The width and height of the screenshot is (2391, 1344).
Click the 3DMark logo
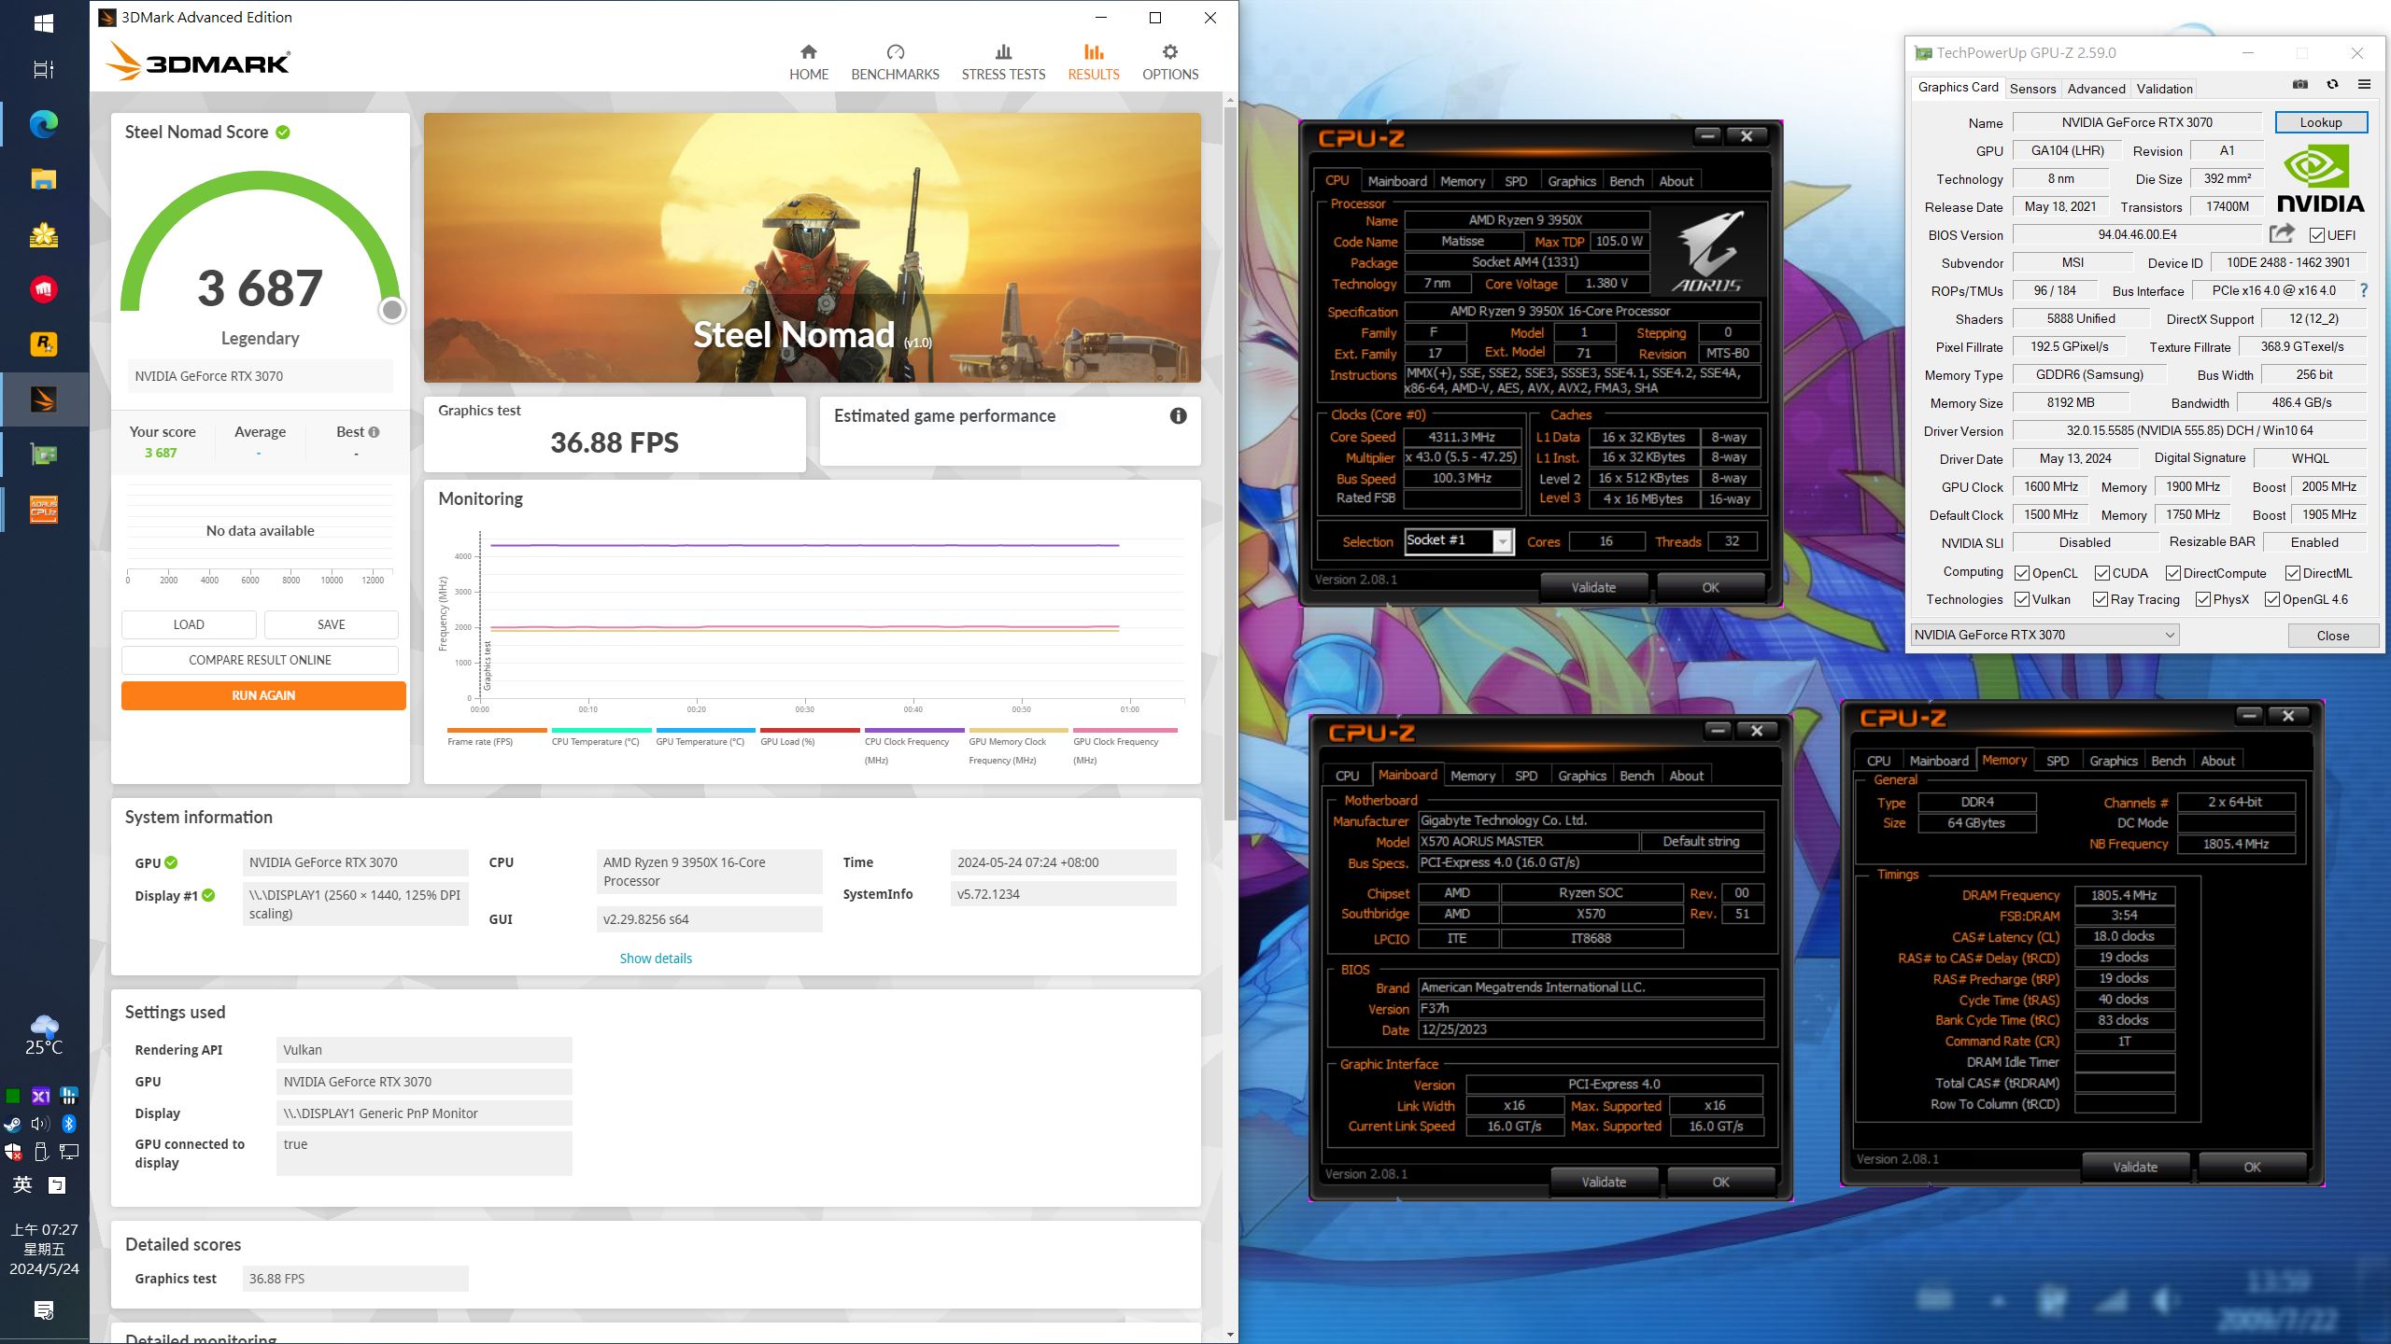click(198, 62)
